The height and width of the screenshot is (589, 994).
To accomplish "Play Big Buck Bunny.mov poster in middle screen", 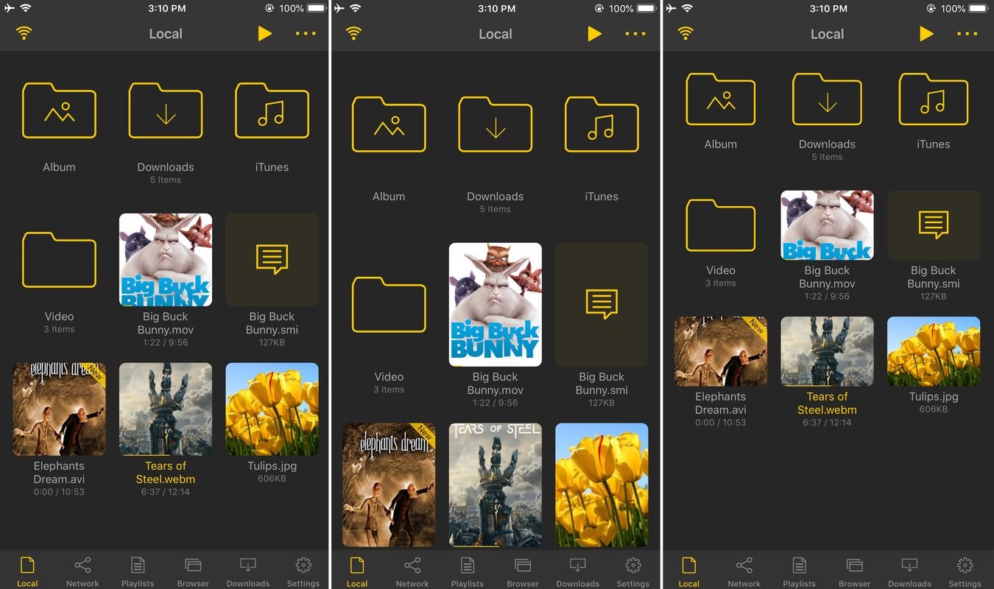I will (x=496, y=304).
